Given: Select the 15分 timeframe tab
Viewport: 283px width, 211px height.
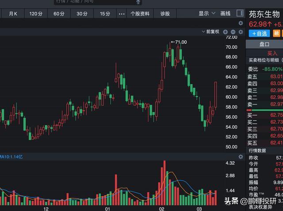Looking at the screenshot, I should pos(105,14).
